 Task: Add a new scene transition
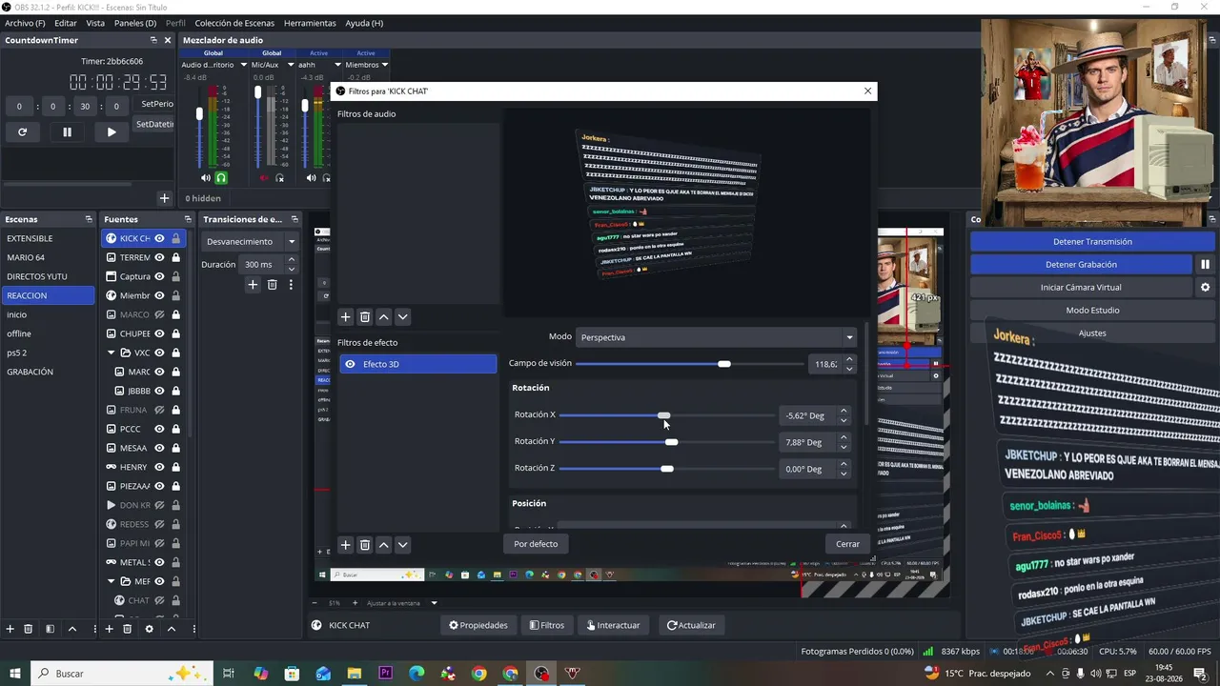(x=253, y=285)
